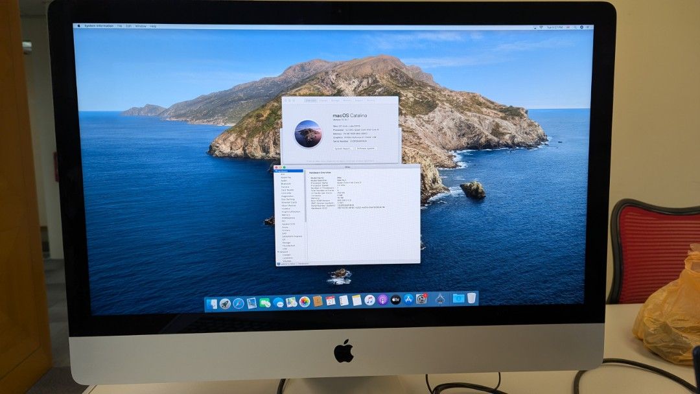Image resolution: width=700 pixels, height=394 pixels.
Task: Click System Report button in About This Mac
Action: [343, 148]
